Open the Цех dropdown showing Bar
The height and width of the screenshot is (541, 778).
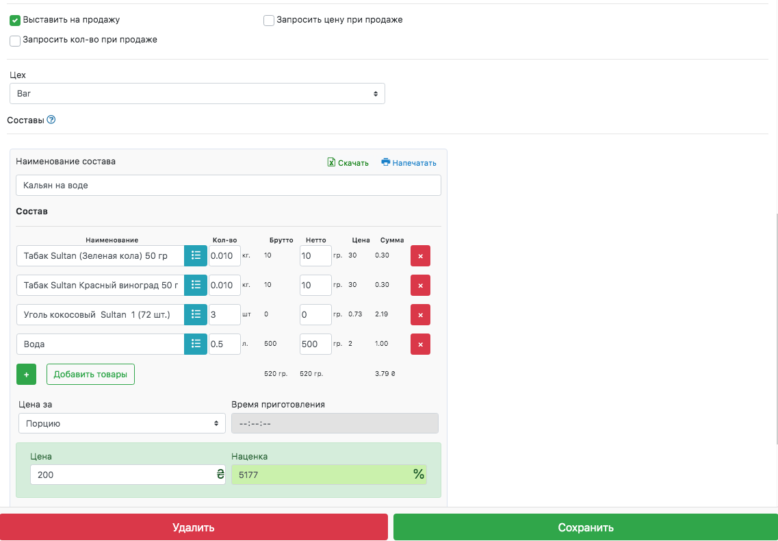(x=197, y=93)
